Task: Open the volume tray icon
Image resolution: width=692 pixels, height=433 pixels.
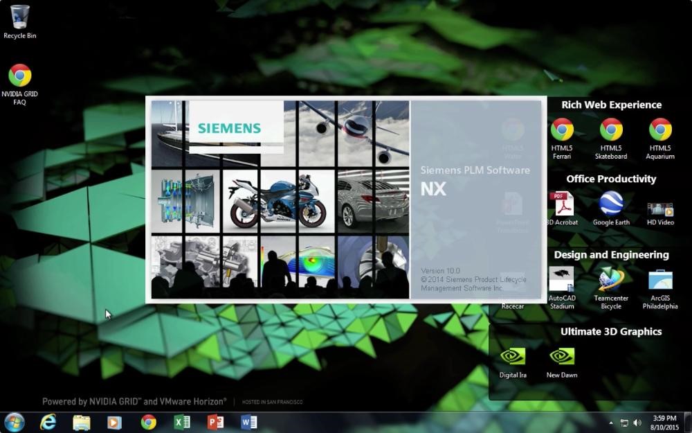Action: pyautogui.click(x=637, y=423)
